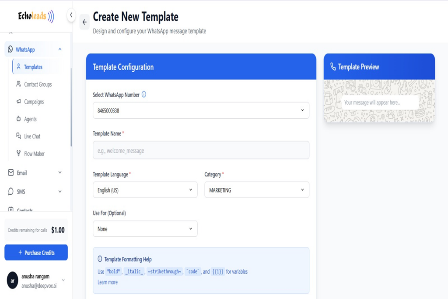448x299 pixels.
Task: Click the info icon beside Select WhatsApp Number
Action: [x=144, y=94]
